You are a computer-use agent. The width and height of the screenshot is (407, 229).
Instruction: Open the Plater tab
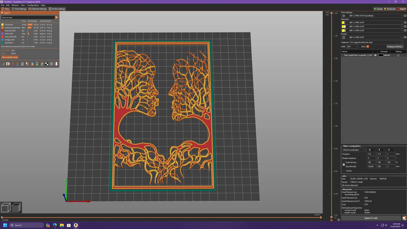pyautogui.click(x=5, y=9)
